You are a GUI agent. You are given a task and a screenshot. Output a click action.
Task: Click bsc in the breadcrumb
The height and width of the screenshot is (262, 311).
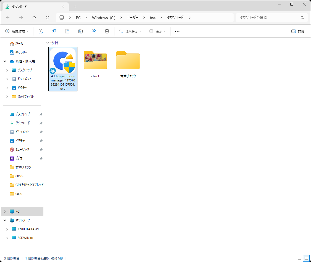[x=153, y=18]
